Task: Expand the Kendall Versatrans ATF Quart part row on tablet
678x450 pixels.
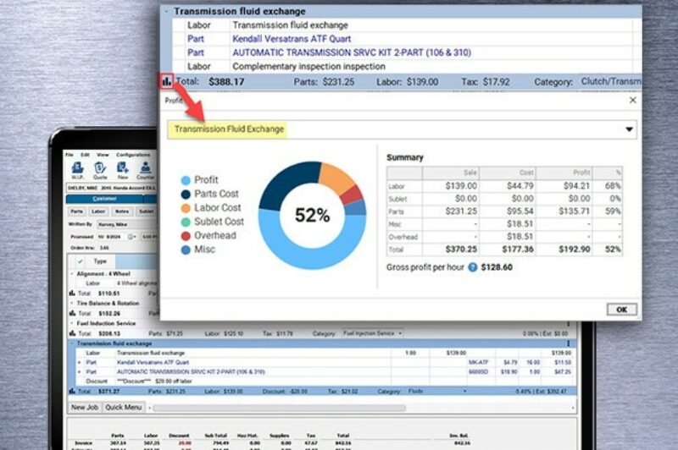Action: click(80, 362)
